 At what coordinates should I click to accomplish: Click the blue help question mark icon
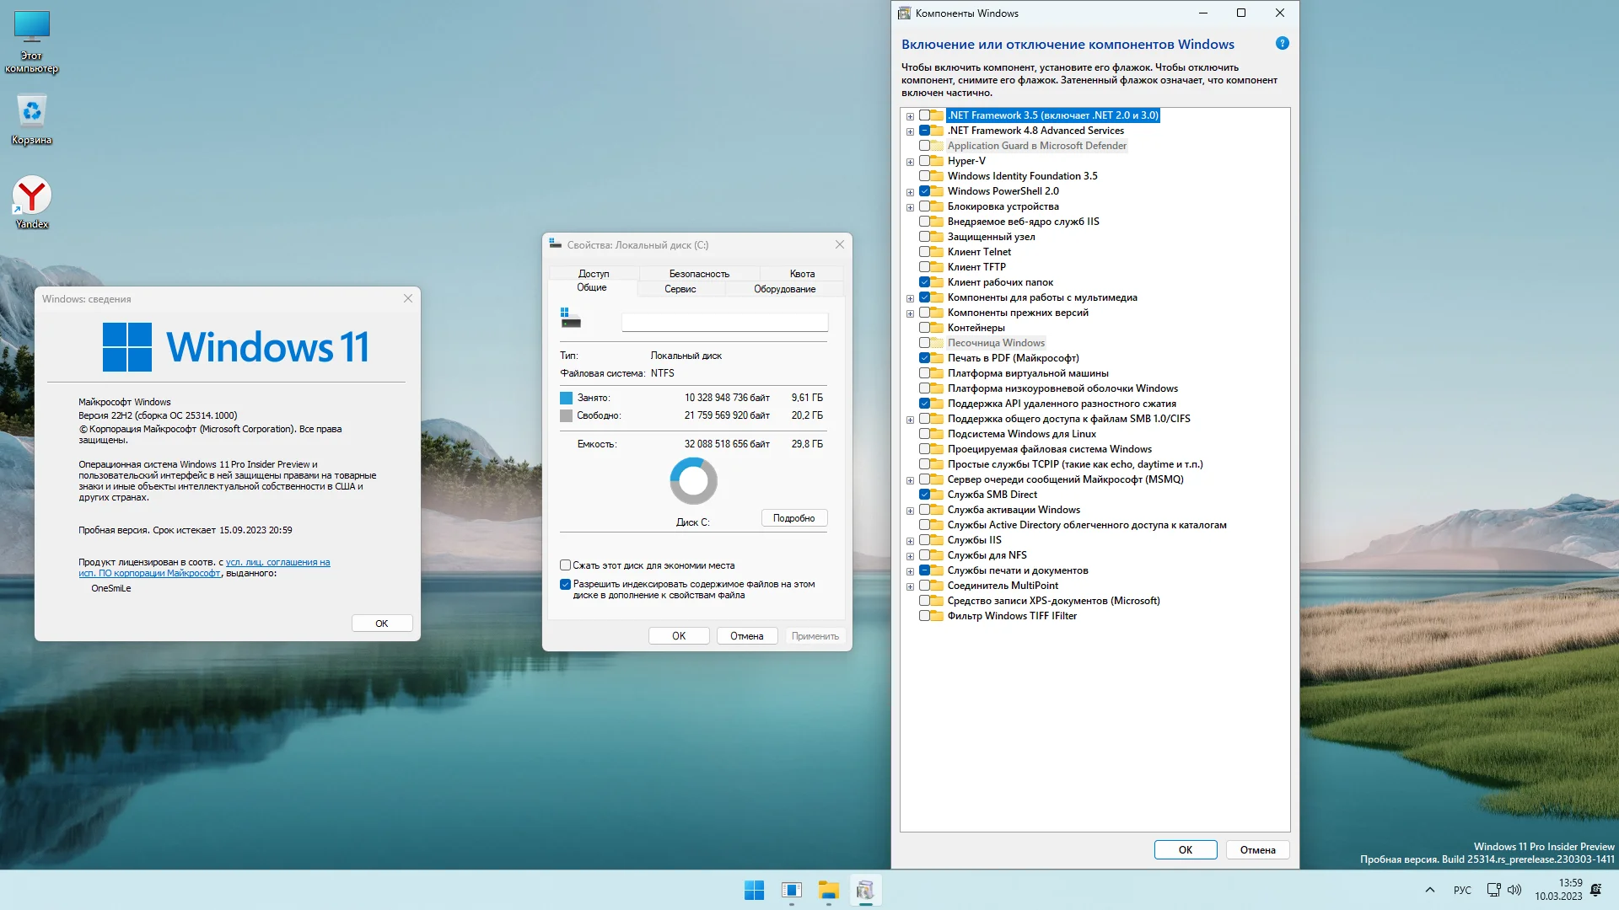(x=1282, y=43)
